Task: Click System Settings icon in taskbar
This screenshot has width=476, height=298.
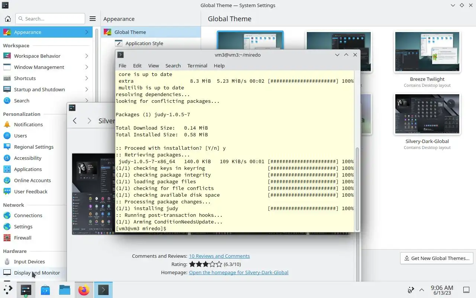Action: click(x=26, y=290)
